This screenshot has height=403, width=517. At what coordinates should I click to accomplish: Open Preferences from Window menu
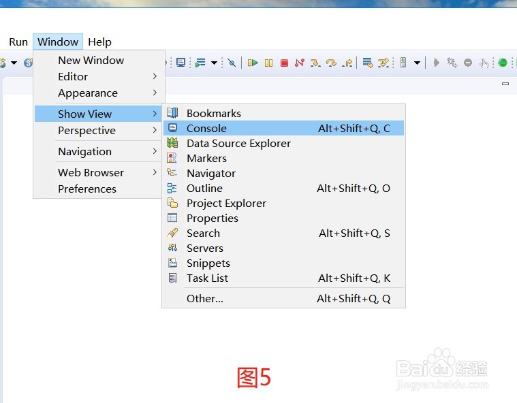pyautogui.click(x=99, y=189)
